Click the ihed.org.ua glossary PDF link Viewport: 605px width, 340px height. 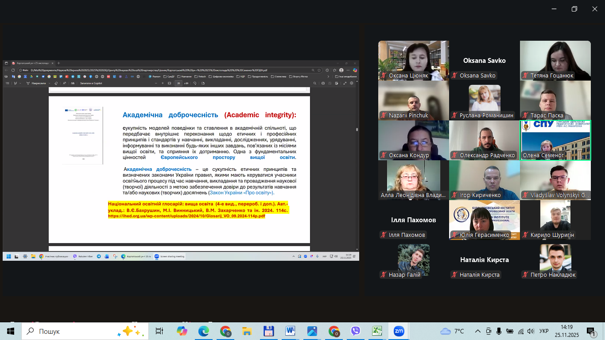[186, 216]
